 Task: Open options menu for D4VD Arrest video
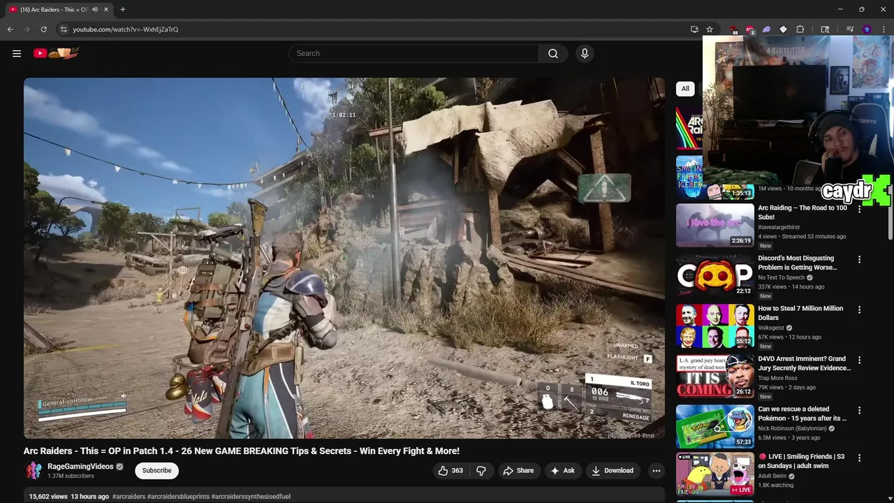point(859,360)
